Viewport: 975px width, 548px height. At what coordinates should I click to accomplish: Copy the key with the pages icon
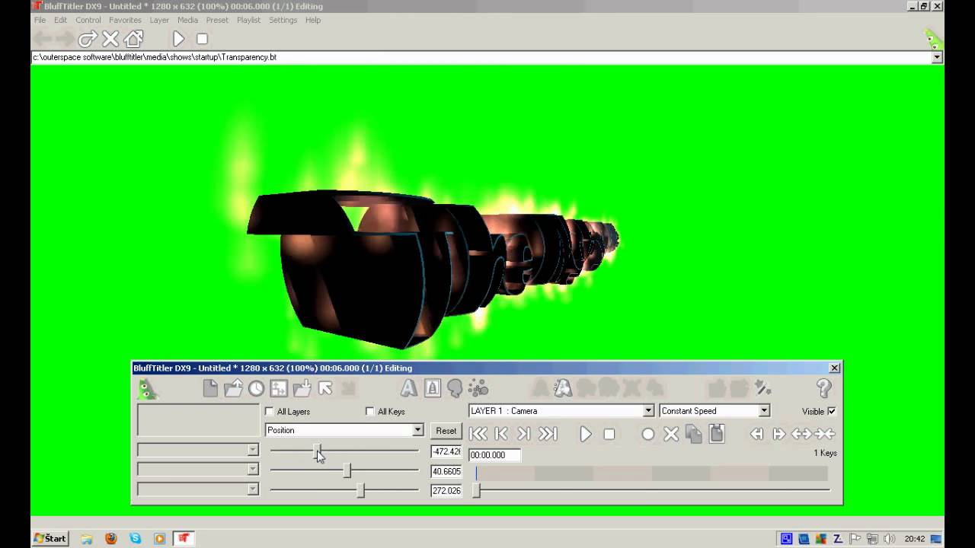[693, 434]
